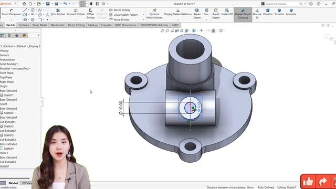Screen dimensions: 336x189
Task: Expand the Trim Entities dropdown arrow
Action: pos(58,20)
